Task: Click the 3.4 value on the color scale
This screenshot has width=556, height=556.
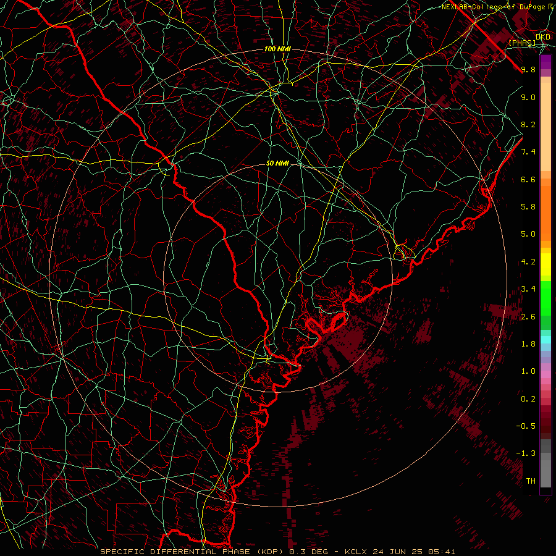Action: (x=528, y=289)
